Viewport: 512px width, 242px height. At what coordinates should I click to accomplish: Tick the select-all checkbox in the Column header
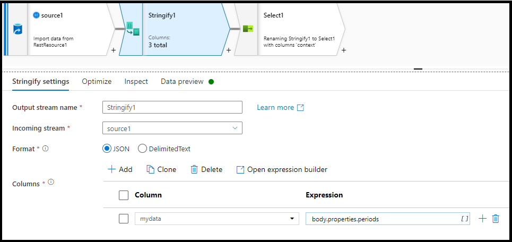(x=124, y=195)
